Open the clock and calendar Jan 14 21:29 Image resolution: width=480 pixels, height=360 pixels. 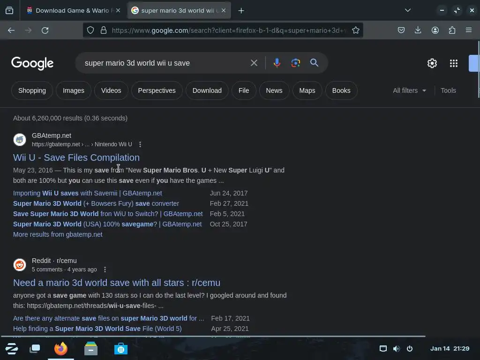(450, 349)
